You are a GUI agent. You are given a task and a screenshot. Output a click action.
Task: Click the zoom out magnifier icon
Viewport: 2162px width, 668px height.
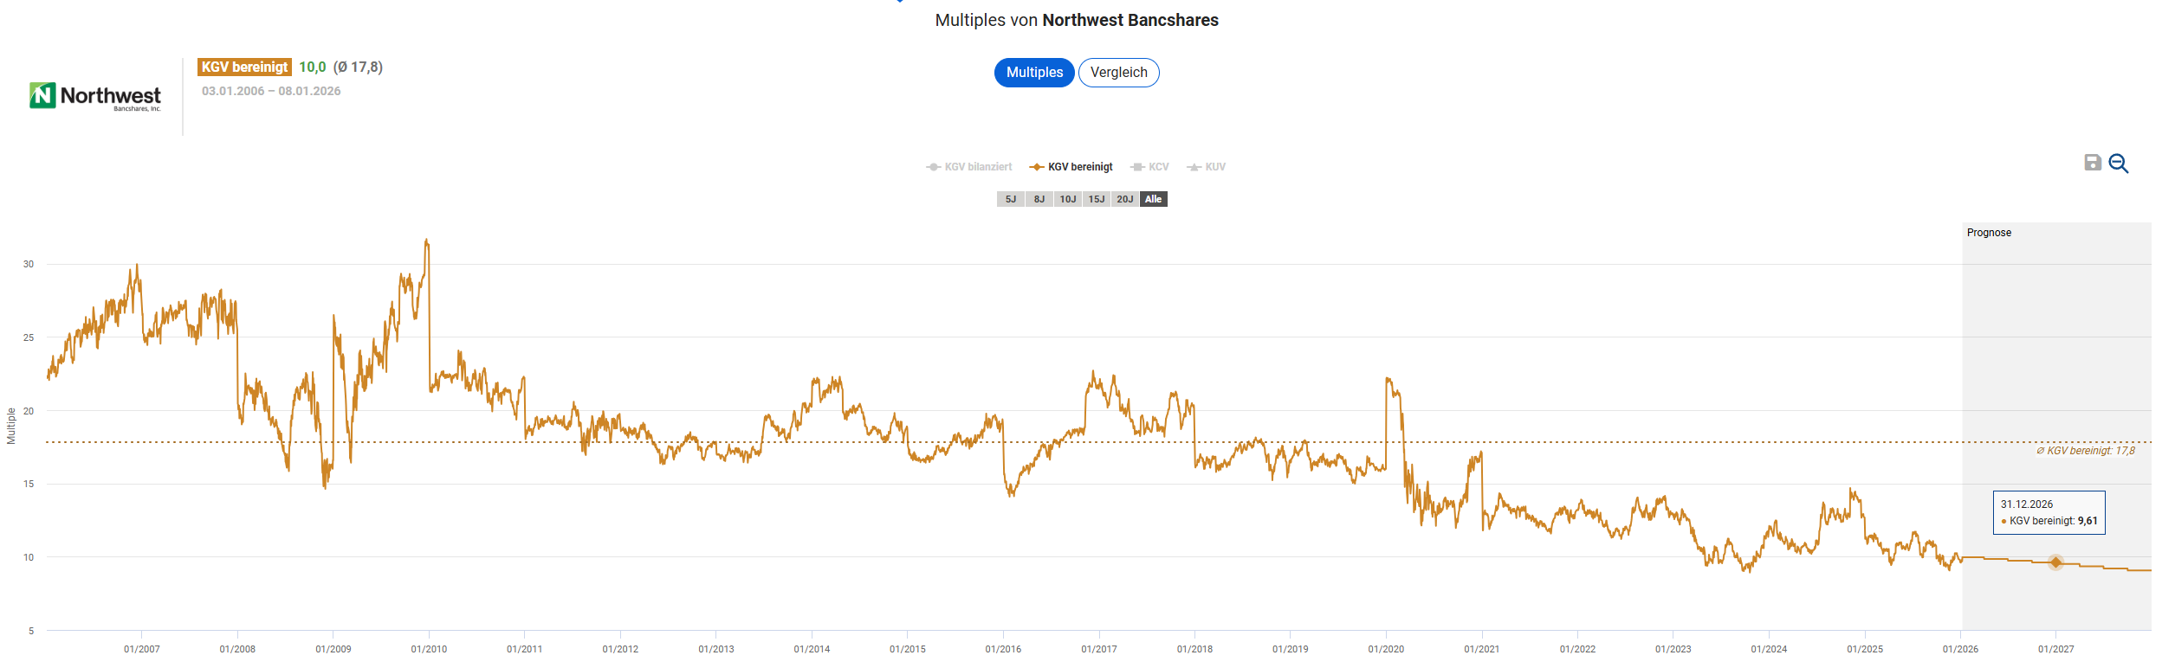pos(2119,164)
